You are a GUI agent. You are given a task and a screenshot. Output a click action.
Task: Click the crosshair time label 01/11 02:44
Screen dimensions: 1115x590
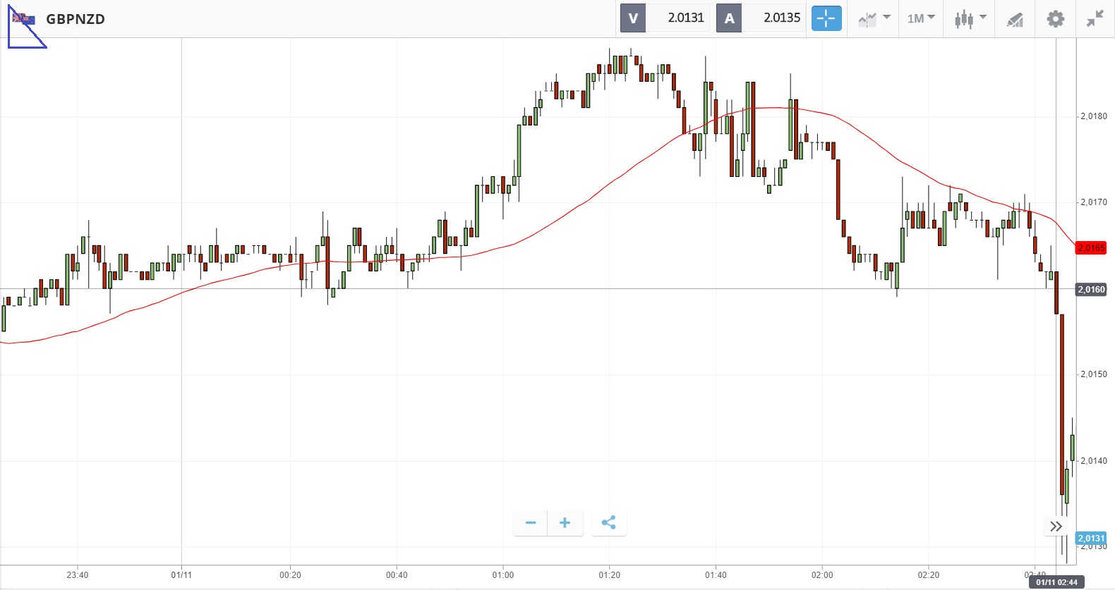click(x=1056, y=582)
